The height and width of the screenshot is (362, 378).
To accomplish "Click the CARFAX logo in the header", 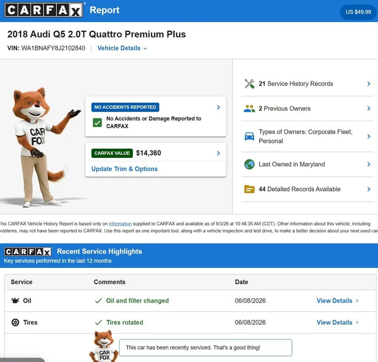I will pos(44,10).
